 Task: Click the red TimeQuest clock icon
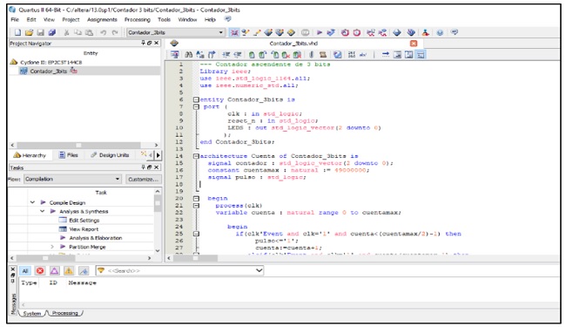(x=357, y=32)
